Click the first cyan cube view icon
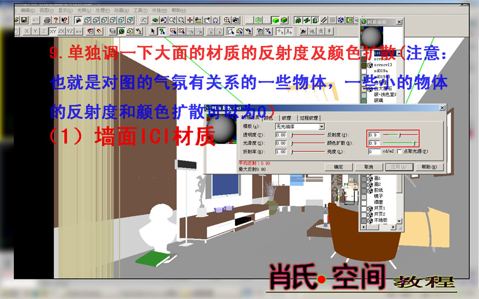This screenshot has width=479, height=299. click(x=87, y=20)
